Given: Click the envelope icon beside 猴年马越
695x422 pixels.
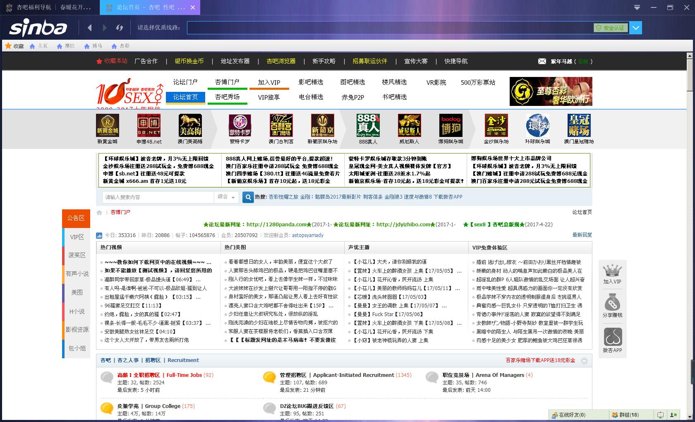Looking at the screenshot, I should click(x=542, y=61).
